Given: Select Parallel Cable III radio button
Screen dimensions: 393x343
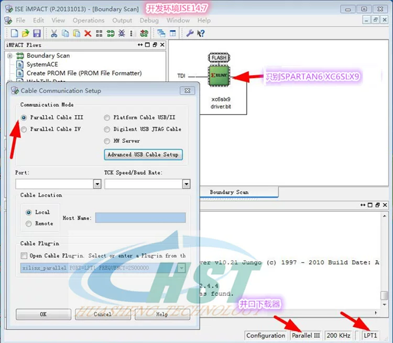Looking at the screenshot, I should [24, 117].
